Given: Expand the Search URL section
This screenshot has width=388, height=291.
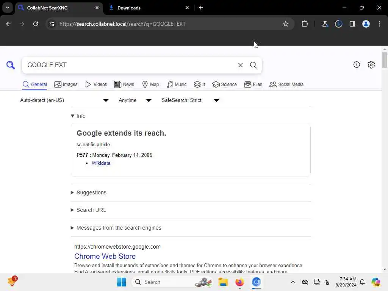Looking at the screenshot, I should pos(88,210).
